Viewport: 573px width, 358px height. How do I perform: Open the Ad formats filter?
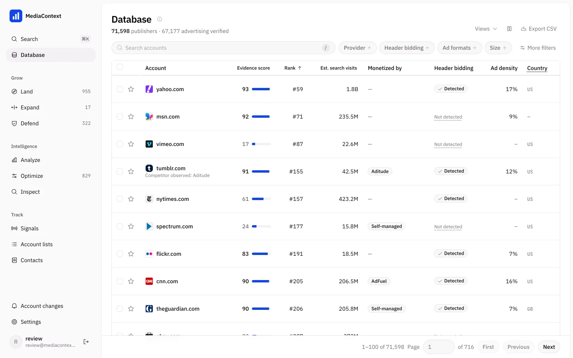pyautogui.click(x=460, y=48)
